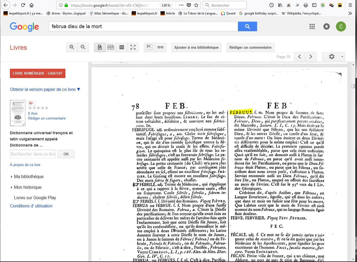The width and height of the screenshot is (357, 262).
Task: Open Wikipédia bookmark in bookmarks bar
Action: pyautogui.click(x=301, y=13)
